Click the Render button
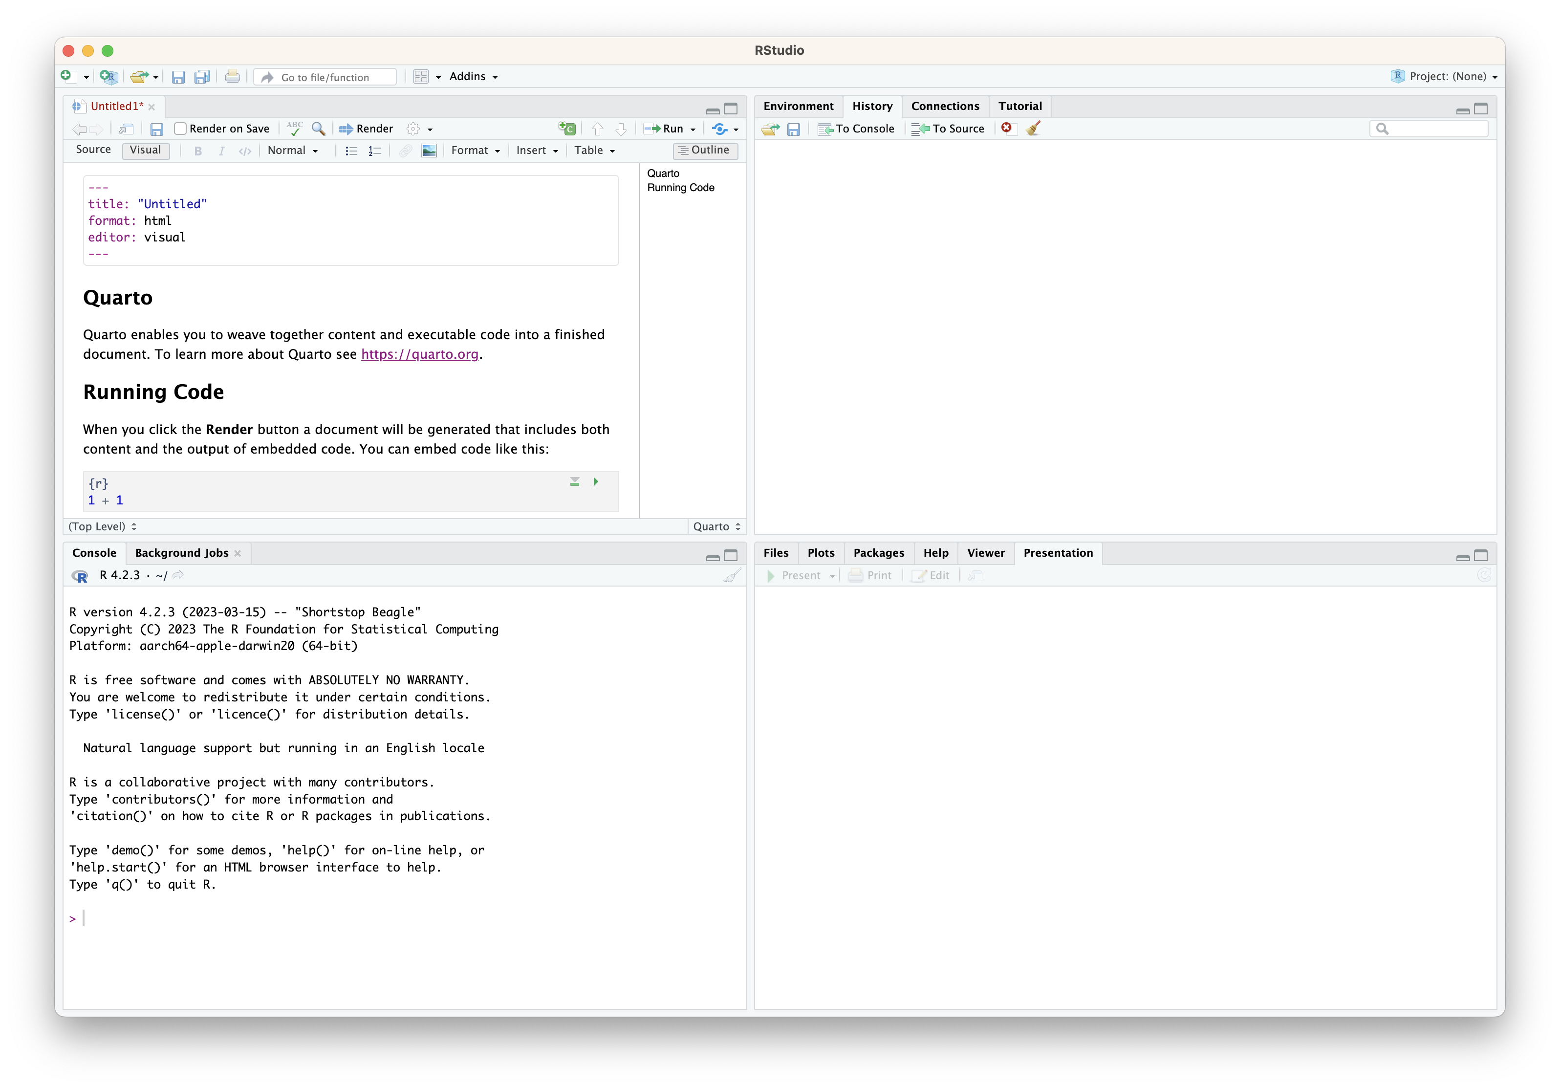Screen dimensions: 1560x1089 366,129
